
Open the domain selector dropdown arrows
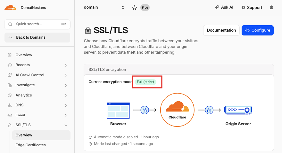[123, 8]
